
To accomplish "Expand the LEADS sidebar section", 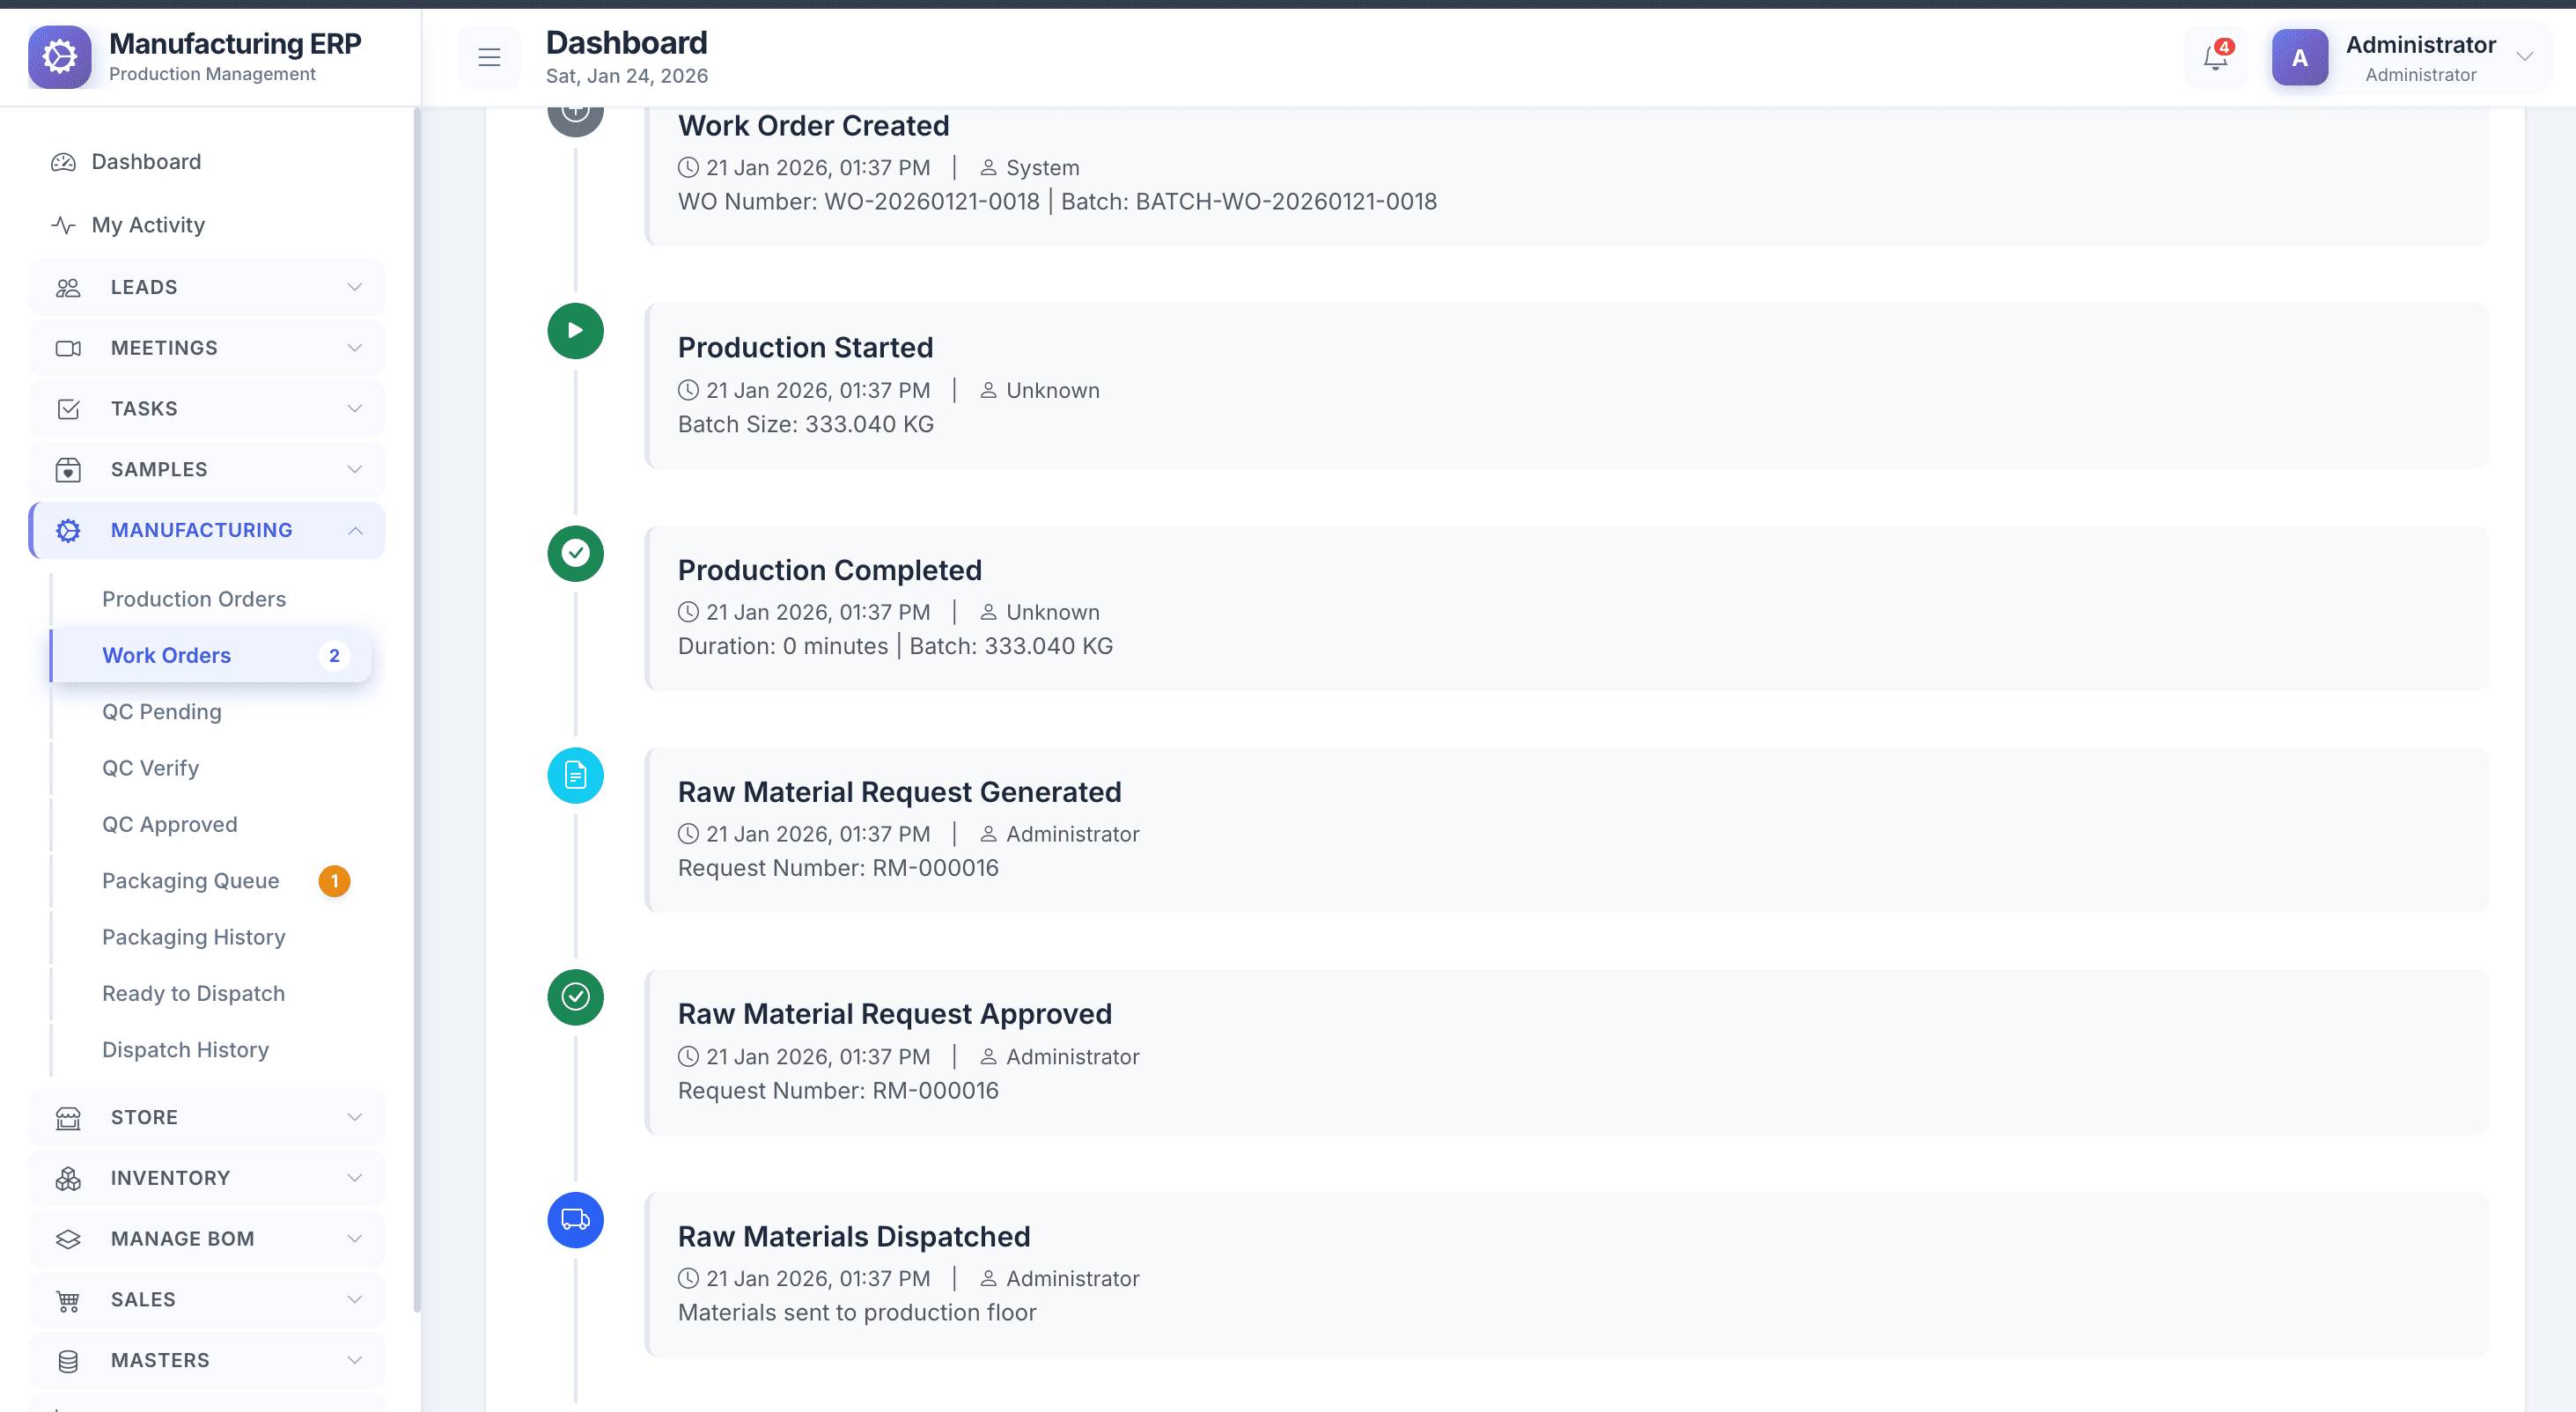I will (x=207, y=287).
